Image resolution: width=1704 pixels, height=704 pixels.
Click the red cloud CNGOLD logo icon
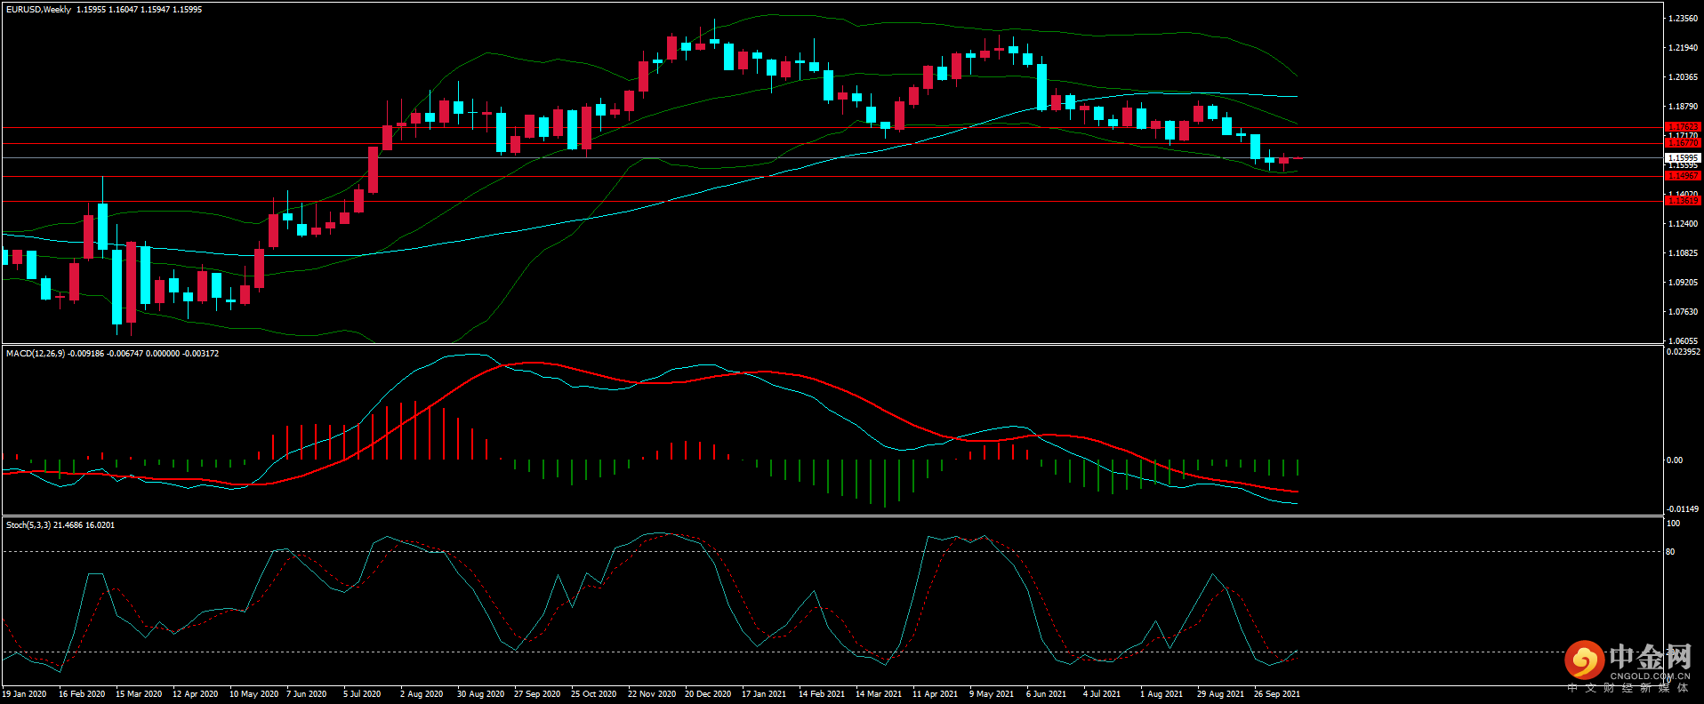point(1584,660)
